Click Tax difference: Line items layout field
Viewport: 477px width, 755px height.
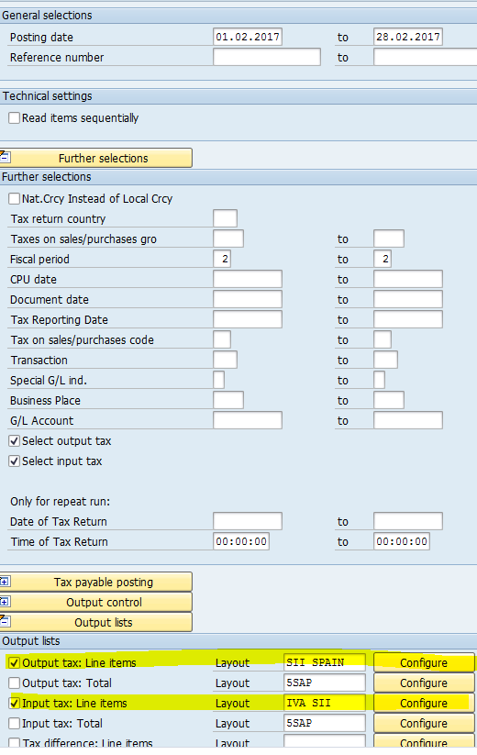pyautogui.click(x=325, y=741)
